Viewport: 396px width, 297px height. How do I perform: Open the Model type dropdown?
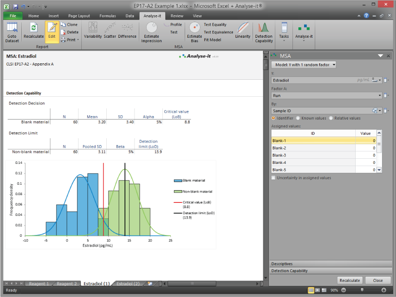tap(304, 65)
